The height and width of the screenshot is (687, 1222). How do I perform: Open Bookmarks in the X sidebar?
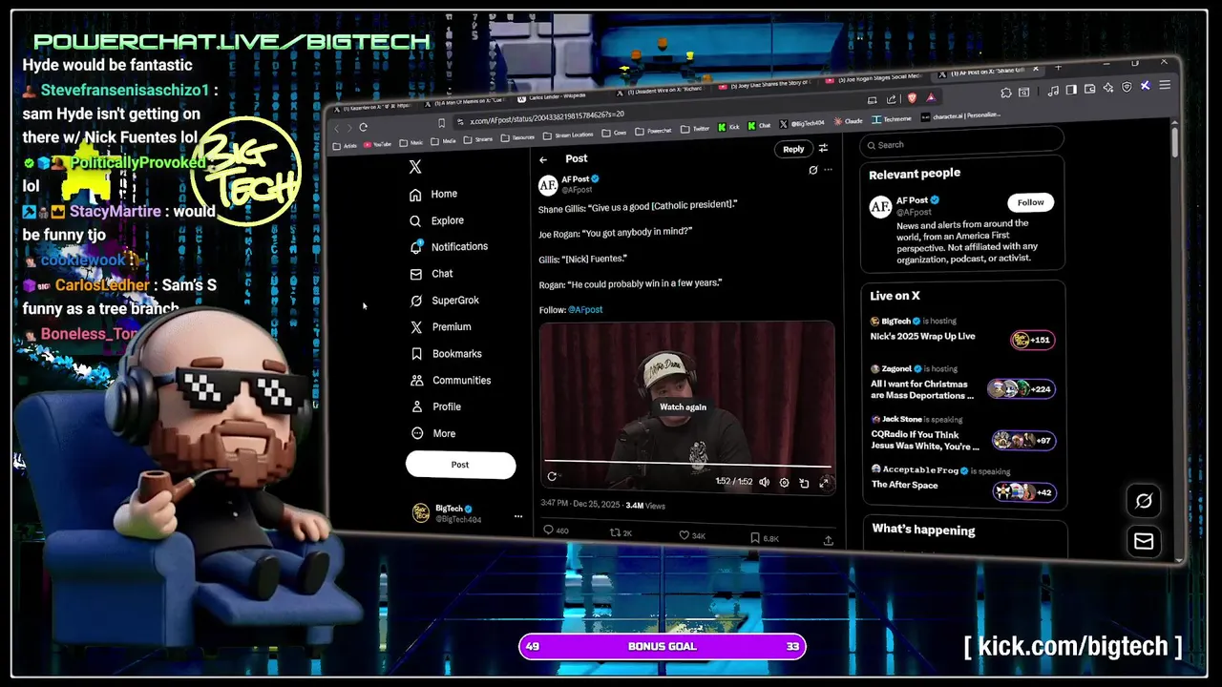(x=445, y=354)
